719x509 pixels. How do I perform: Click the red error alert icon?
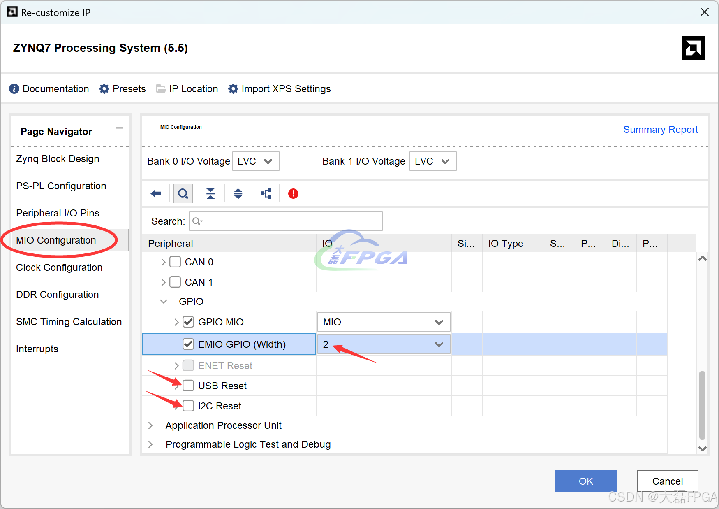(293, 193)
